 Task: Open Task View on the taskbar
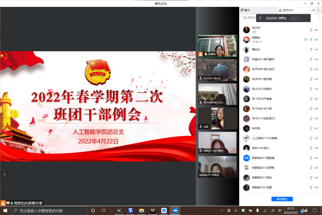104,210
